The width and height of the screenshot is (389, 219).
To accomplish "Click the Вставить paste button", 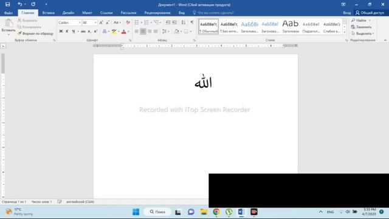I will pyautogui.click(x=9, y=26).
